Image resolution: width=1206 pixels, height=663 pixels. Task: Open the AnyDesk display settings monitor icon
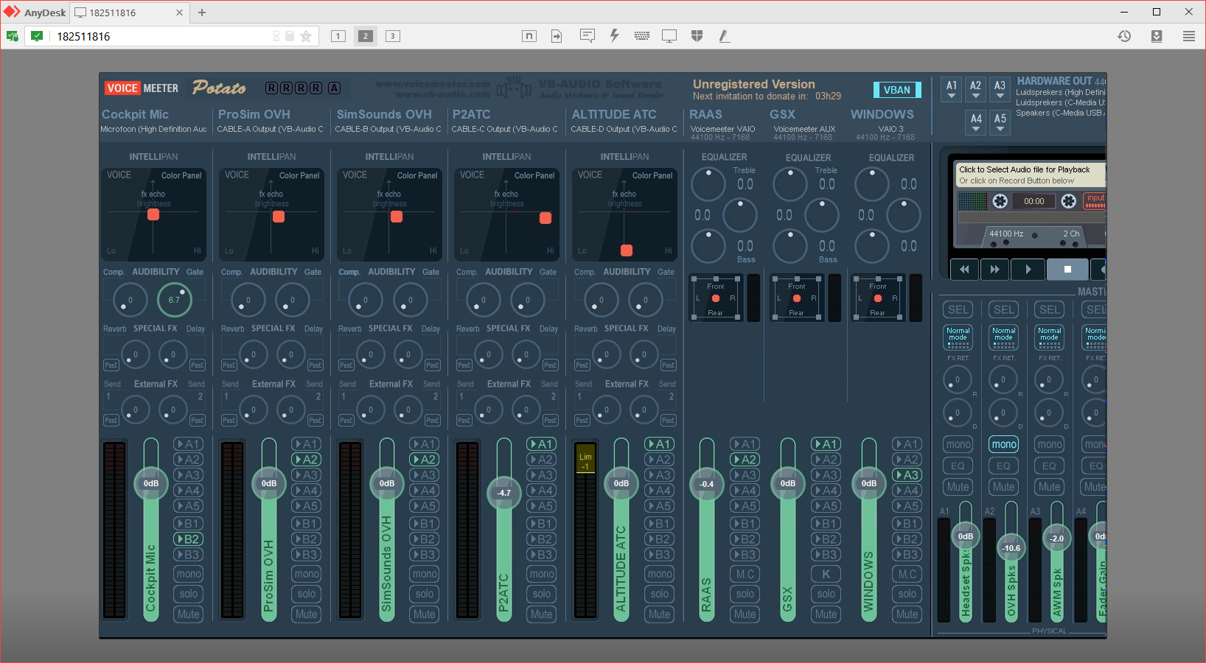(669, 36)
